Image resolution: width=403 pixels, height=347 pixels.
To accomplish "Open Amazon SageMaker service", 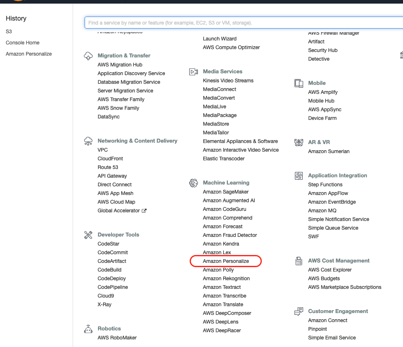I will point(226,192).
